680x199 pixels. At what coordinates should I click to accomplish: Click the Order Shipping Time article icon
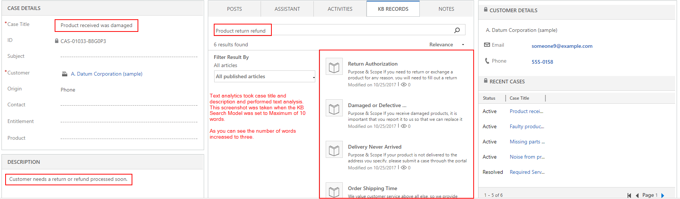tap(334, 191)
